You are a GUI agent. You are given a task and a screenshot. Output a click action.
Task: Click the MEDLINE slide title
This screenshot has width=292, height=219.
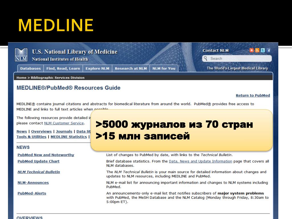pyautogui.click(x=56, y=25)
